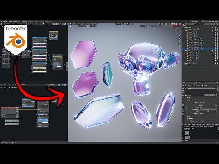Toggle render camera icon for the Objects collection
Screen dimensions: 219x164
click(x=217, y=51)
